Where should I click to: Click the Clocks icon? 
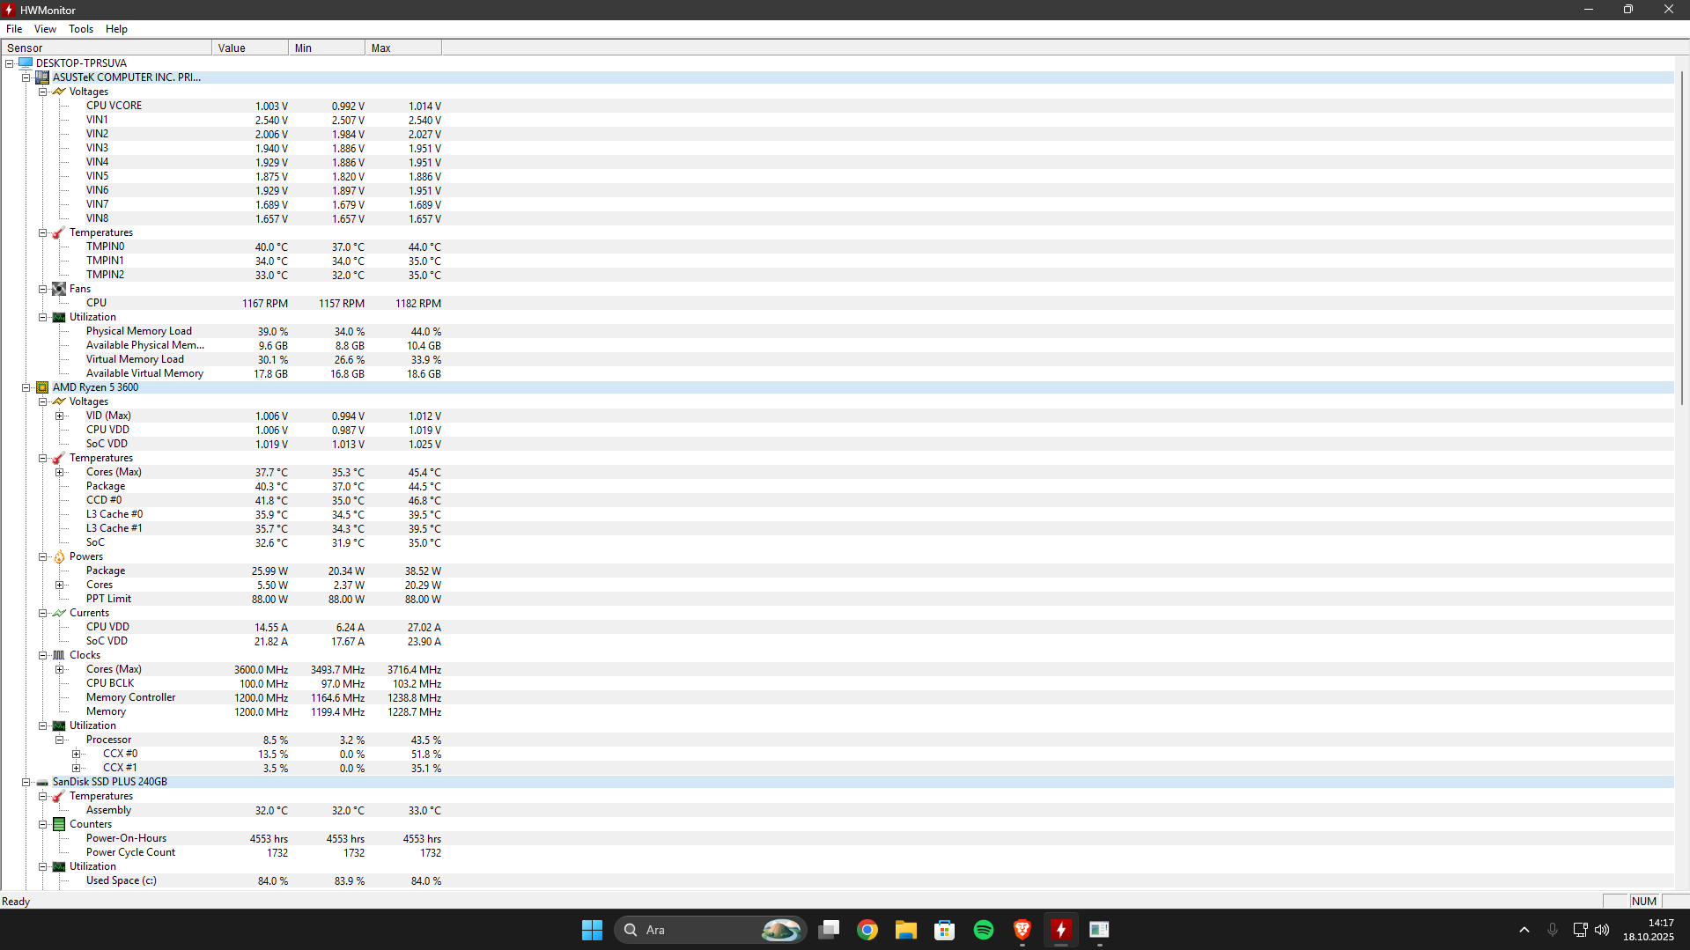59,655
